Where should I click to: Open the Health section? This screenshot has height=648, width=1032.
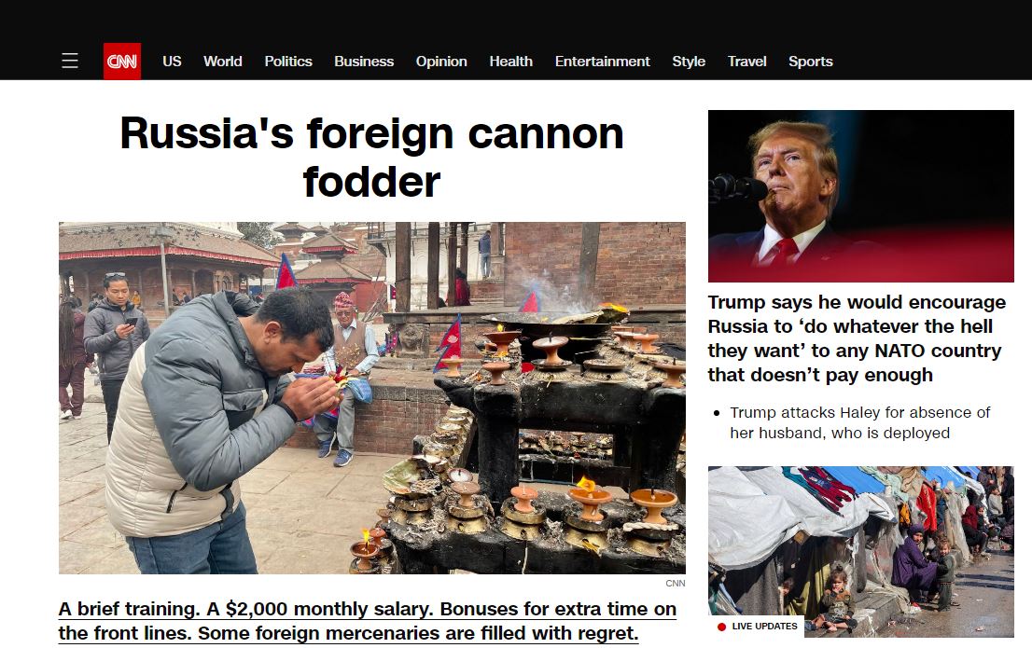(x=510, y=62)
